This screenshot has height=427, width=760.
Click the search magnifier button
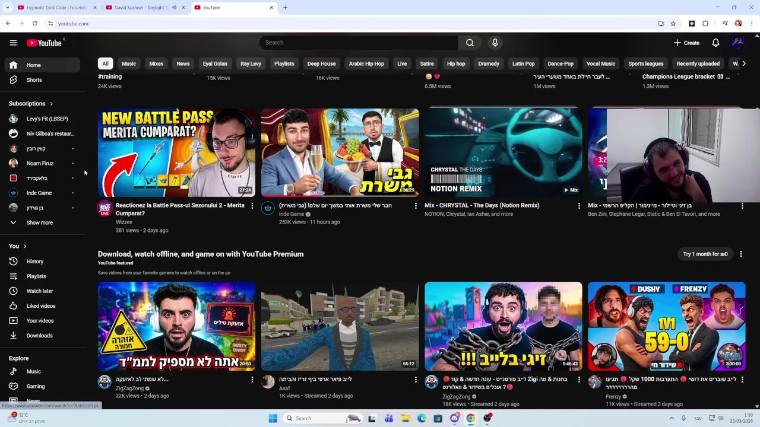pyautogui.click(x=470, y=43)
